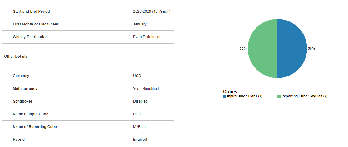Image resolution: width=348 pixels, height=147 pixels.
Task: Click the Cubes legend title
Action: point(230,92)
